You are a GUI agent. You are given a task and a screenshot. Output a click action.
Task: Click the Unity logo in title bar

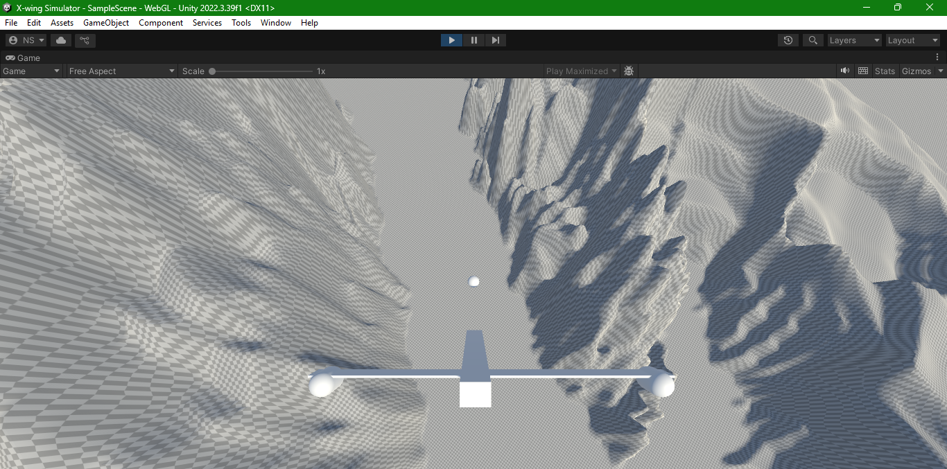7,8
